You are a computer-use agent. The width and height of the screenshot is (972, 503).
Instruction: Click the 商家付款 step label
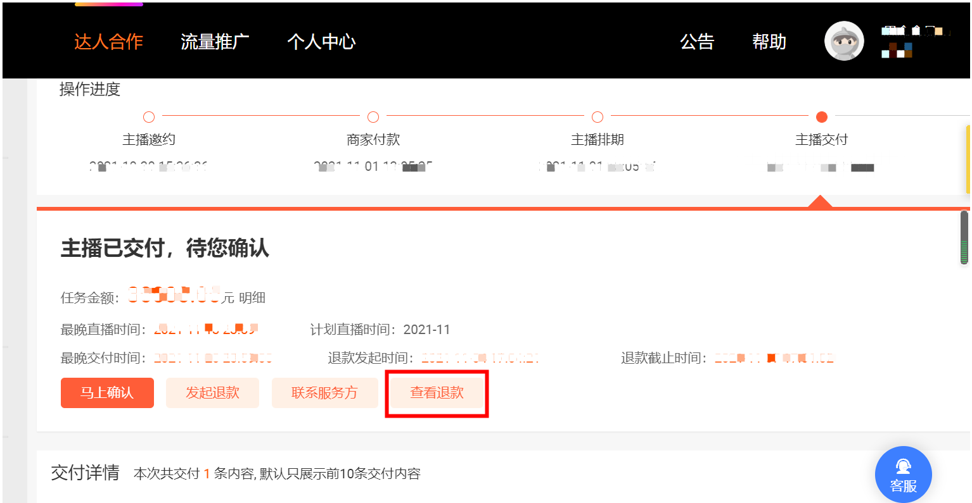[x=373, y=140]
